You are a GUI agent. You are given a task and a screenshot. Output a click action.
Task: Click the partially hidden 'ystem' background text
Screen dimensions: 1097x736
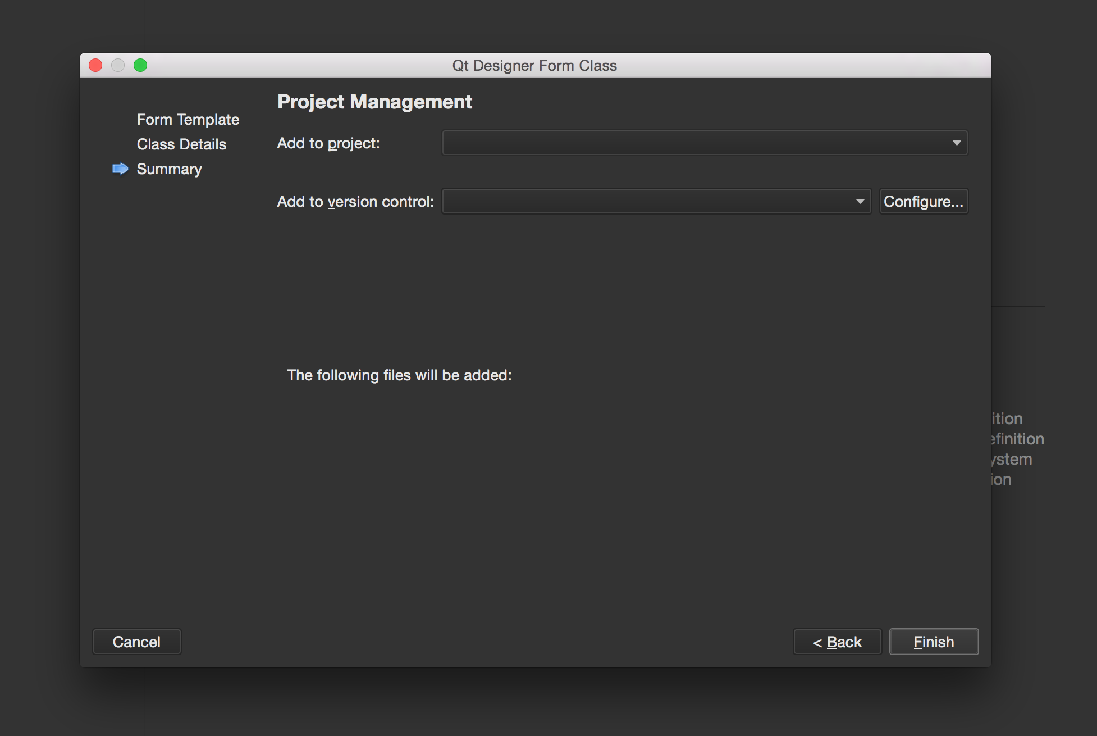[1013, 459]
